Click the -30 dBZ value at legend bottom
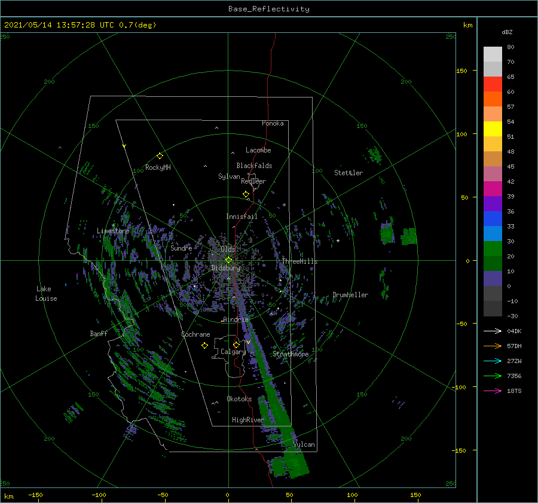The image size is (538, 503). click(x=513, y=316)
